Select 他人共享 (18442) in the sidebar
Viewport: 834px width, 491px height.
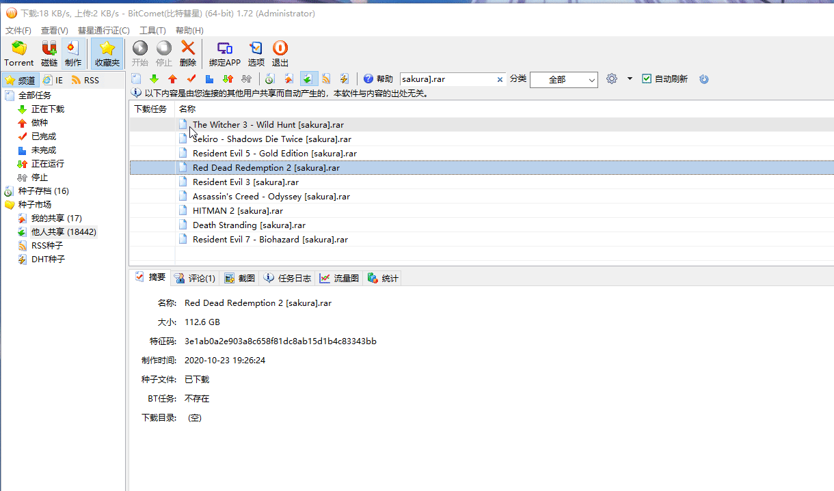(x=64, y=232)
